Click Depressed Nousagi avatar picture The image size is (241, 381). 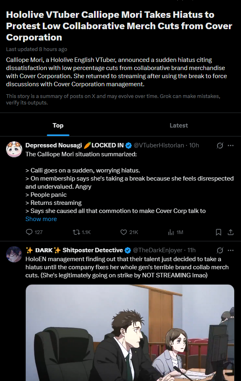click(x=14, y=149)
